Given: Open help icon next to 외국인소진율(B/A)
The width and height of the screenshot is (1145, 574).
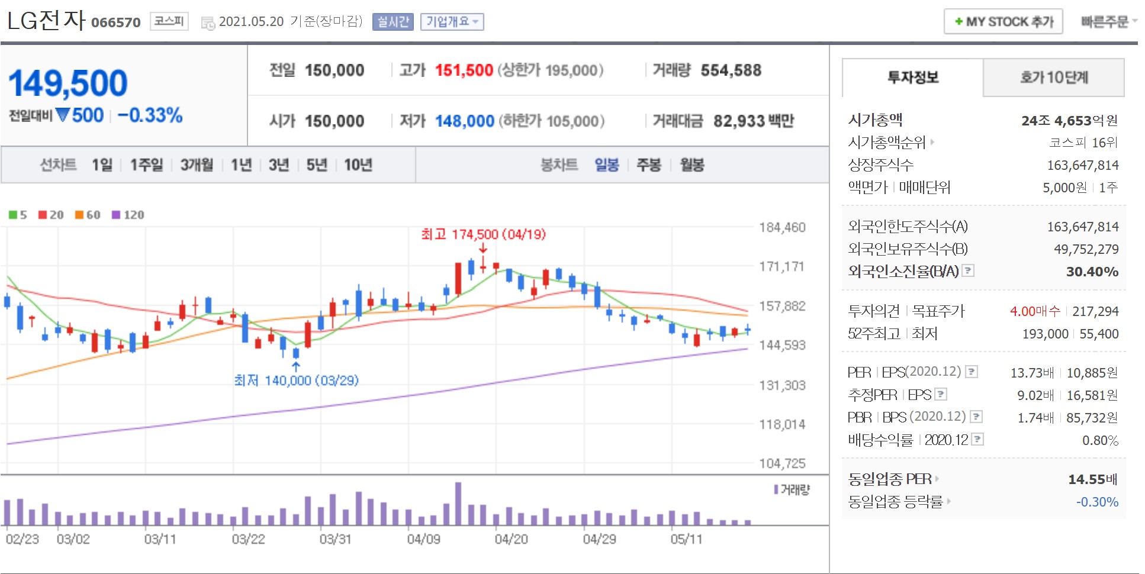Looking at the screenshot, I should click(x=968, y=270).
